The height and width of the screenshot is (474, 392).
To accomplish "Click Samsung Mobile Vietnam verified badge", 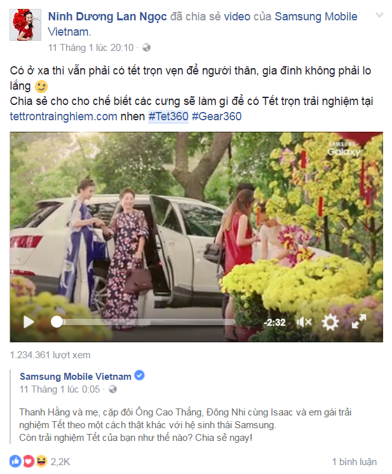I will (x=139, y=375).
